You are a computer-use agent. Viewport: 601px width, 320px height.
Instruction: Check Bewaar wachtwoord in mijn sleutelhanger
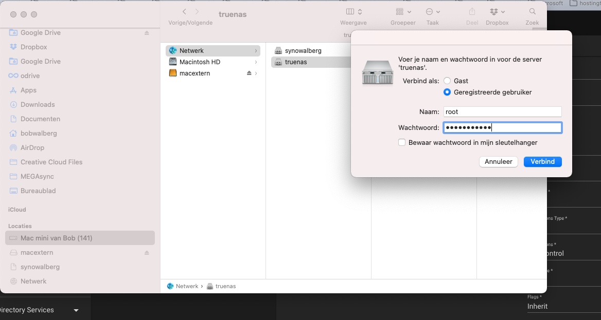point(402,142)
